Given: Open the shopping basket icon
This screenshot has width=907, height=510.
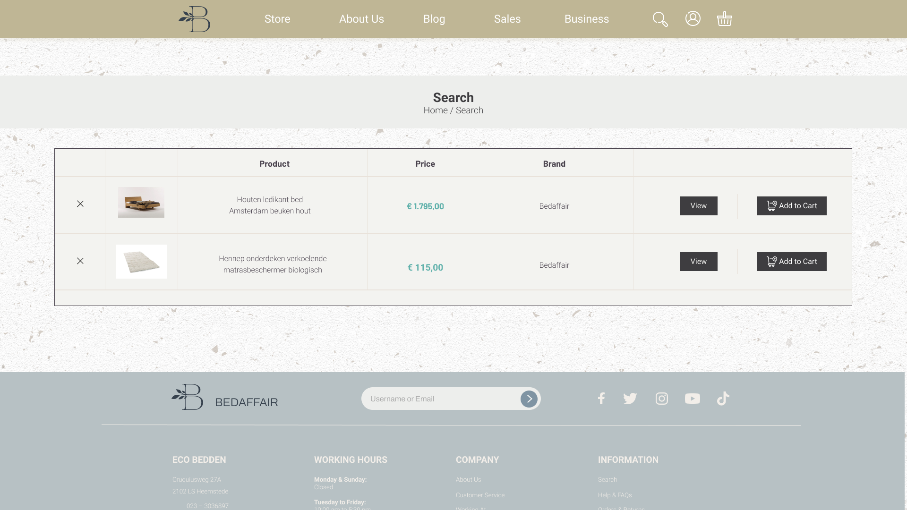Looking at the screenshot, I should tap(724, 19).
